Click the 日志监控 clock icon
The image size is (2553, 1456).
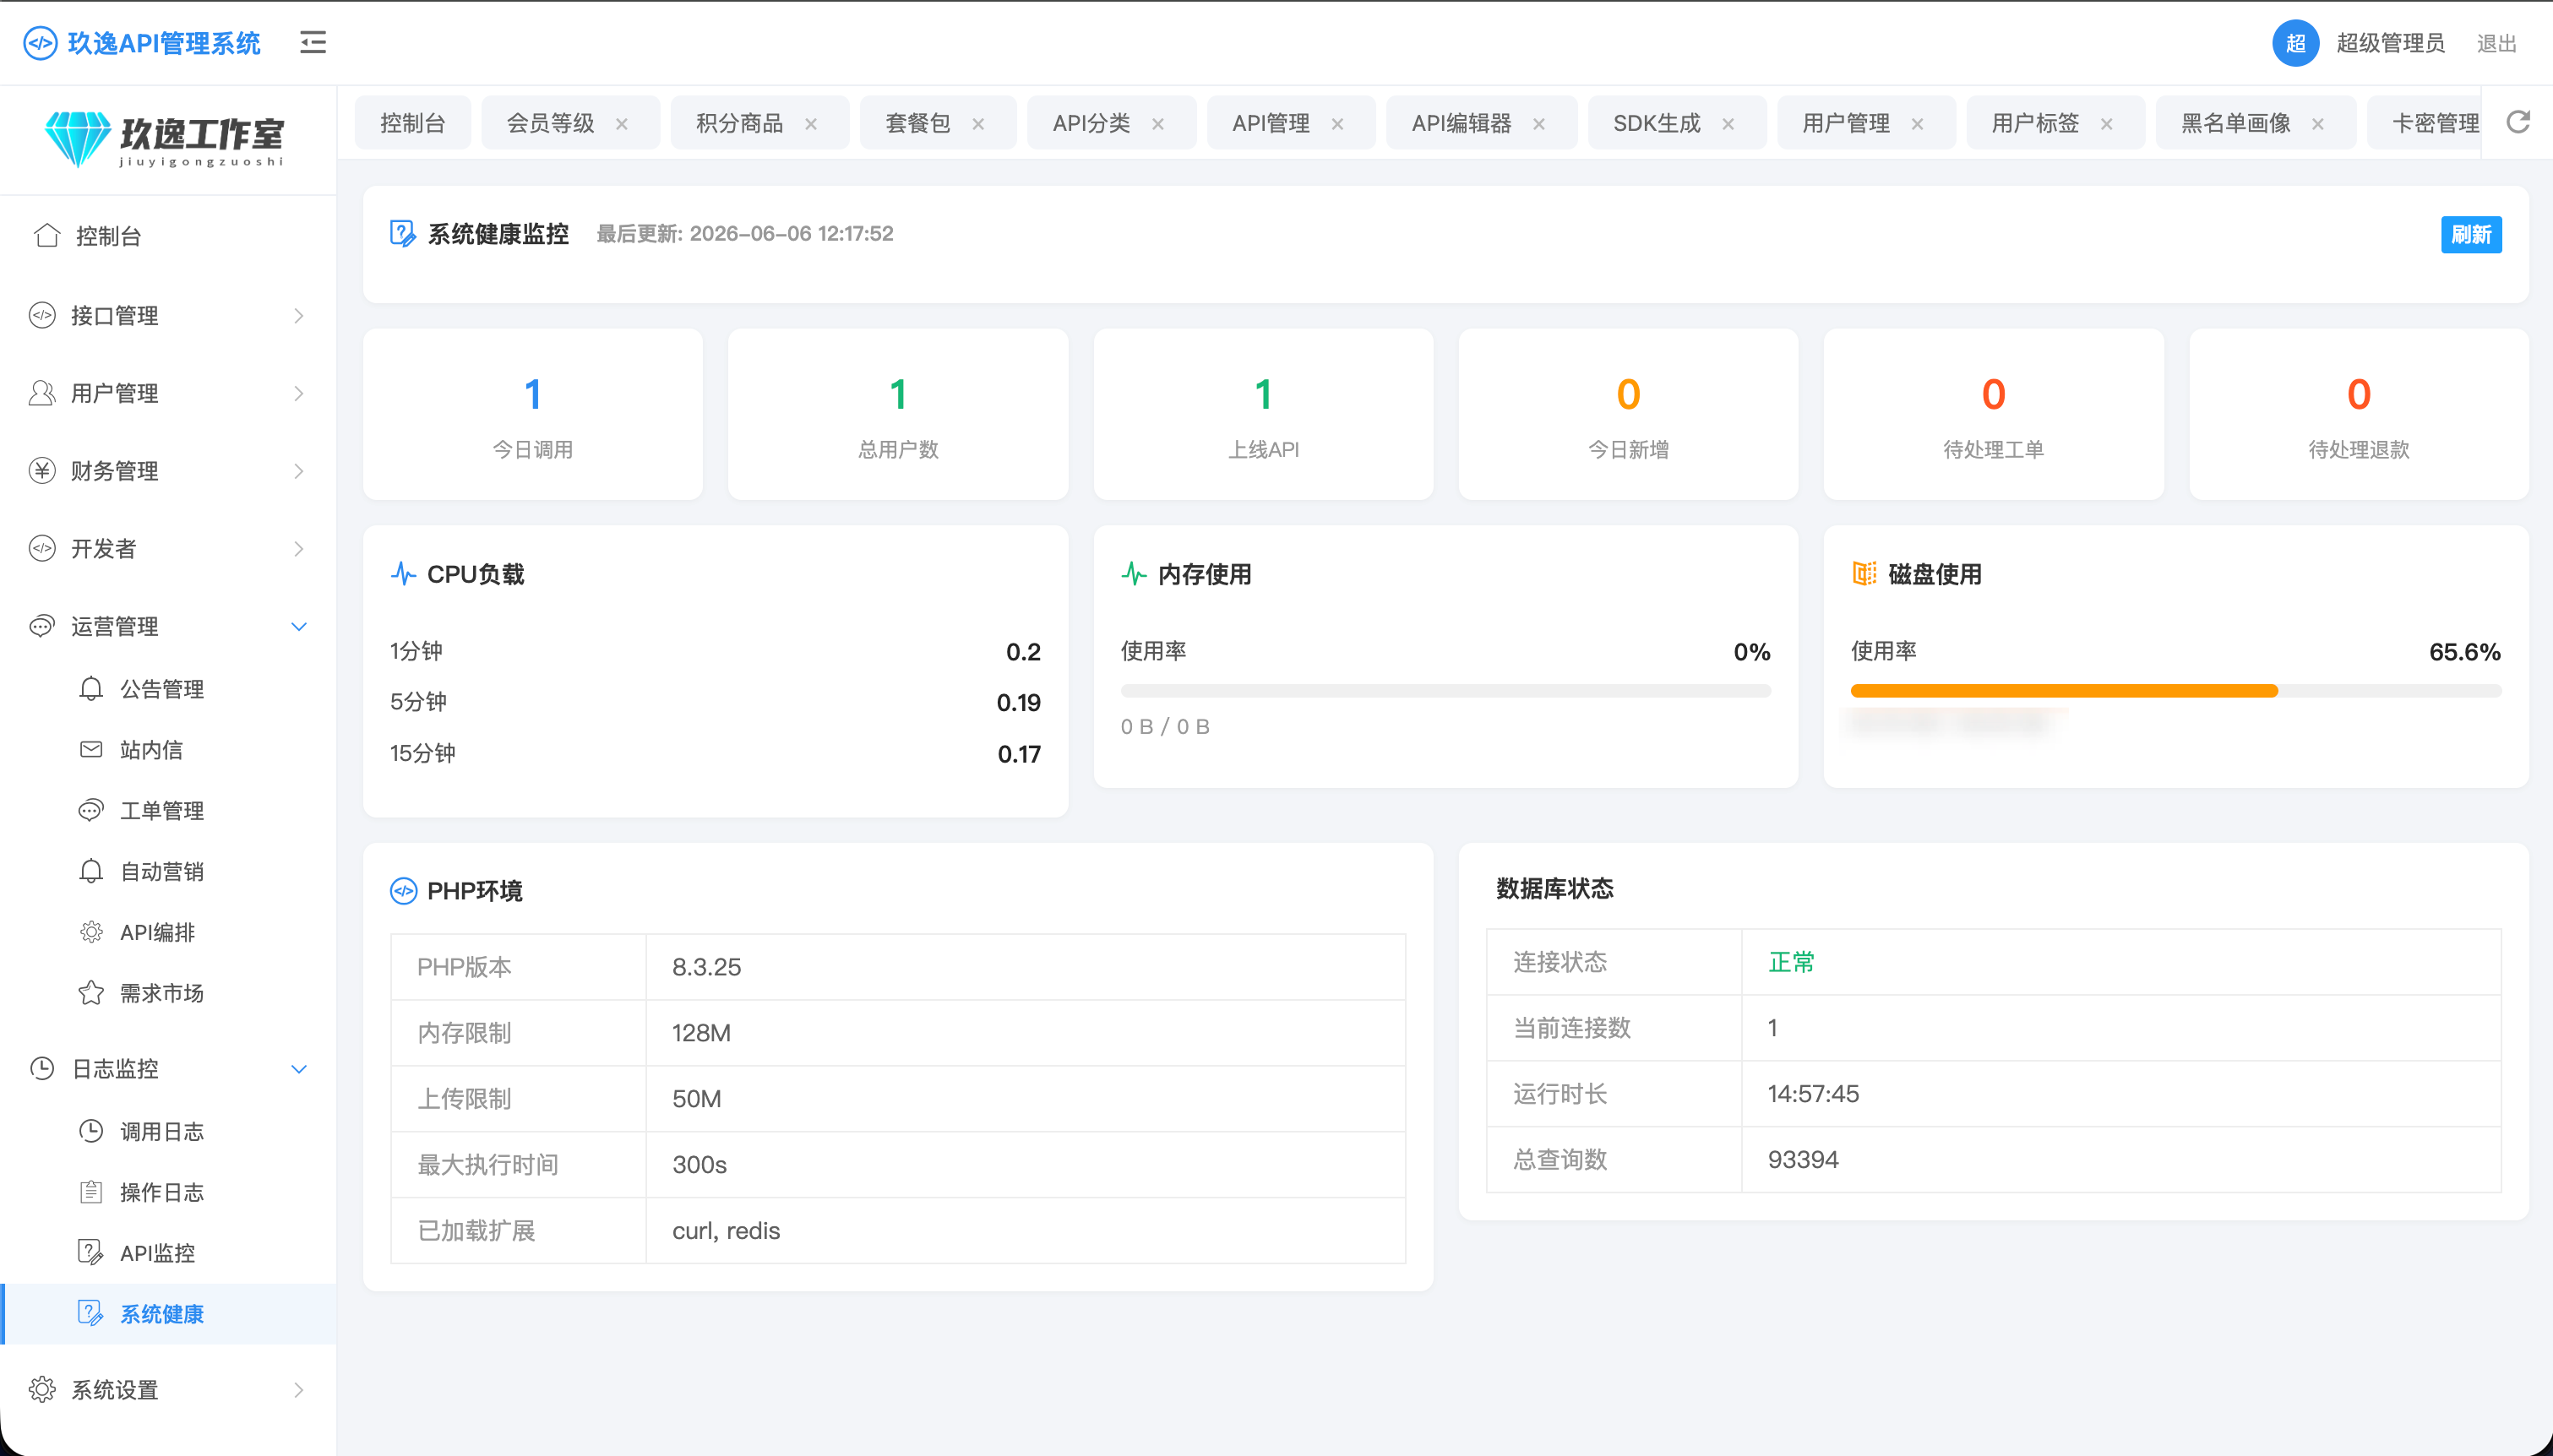point(42,1068)
